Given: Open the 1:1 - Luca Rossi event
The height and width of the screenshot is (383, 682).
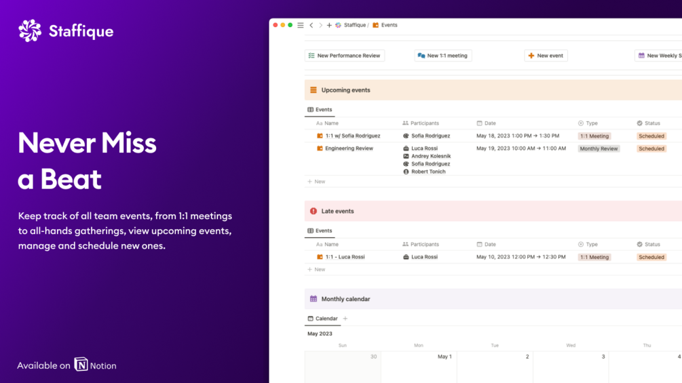Looking at the screenshot, I should click(x=345, y=257).
